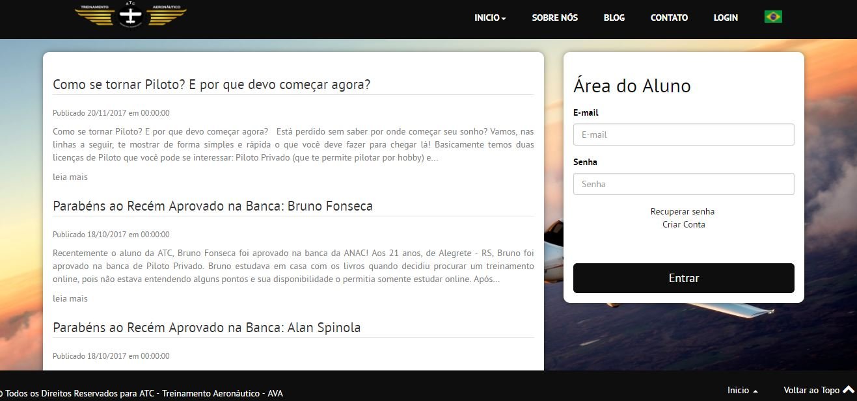Click the Voltar ao Topo chevron arrow
The image size is (857, 401).
coord(849,390)
